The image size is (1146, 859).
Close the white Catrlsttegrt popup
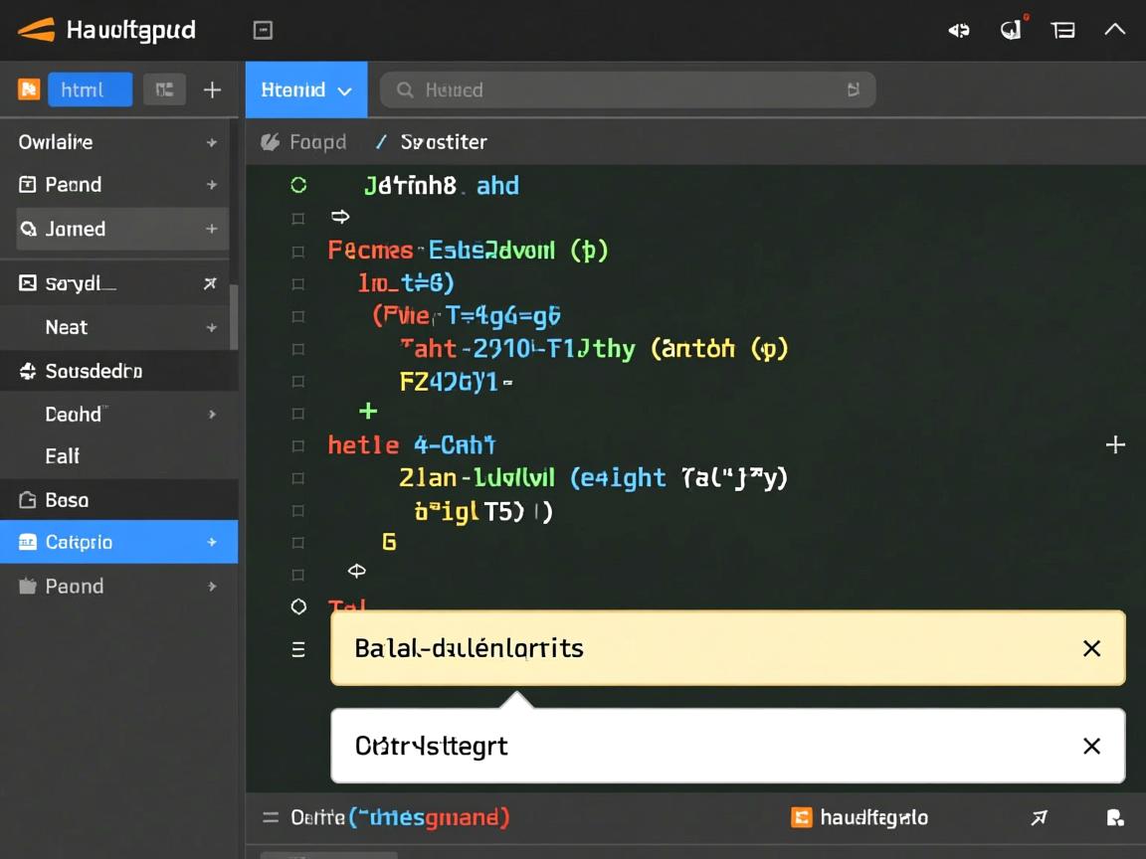(1091, 746)
